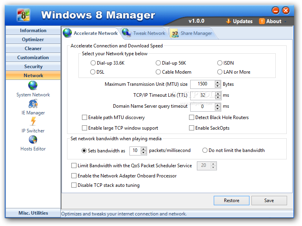Decrease MTU size with down arrow
The height and width of the screenshot is (226, 302).
[218, 86]
